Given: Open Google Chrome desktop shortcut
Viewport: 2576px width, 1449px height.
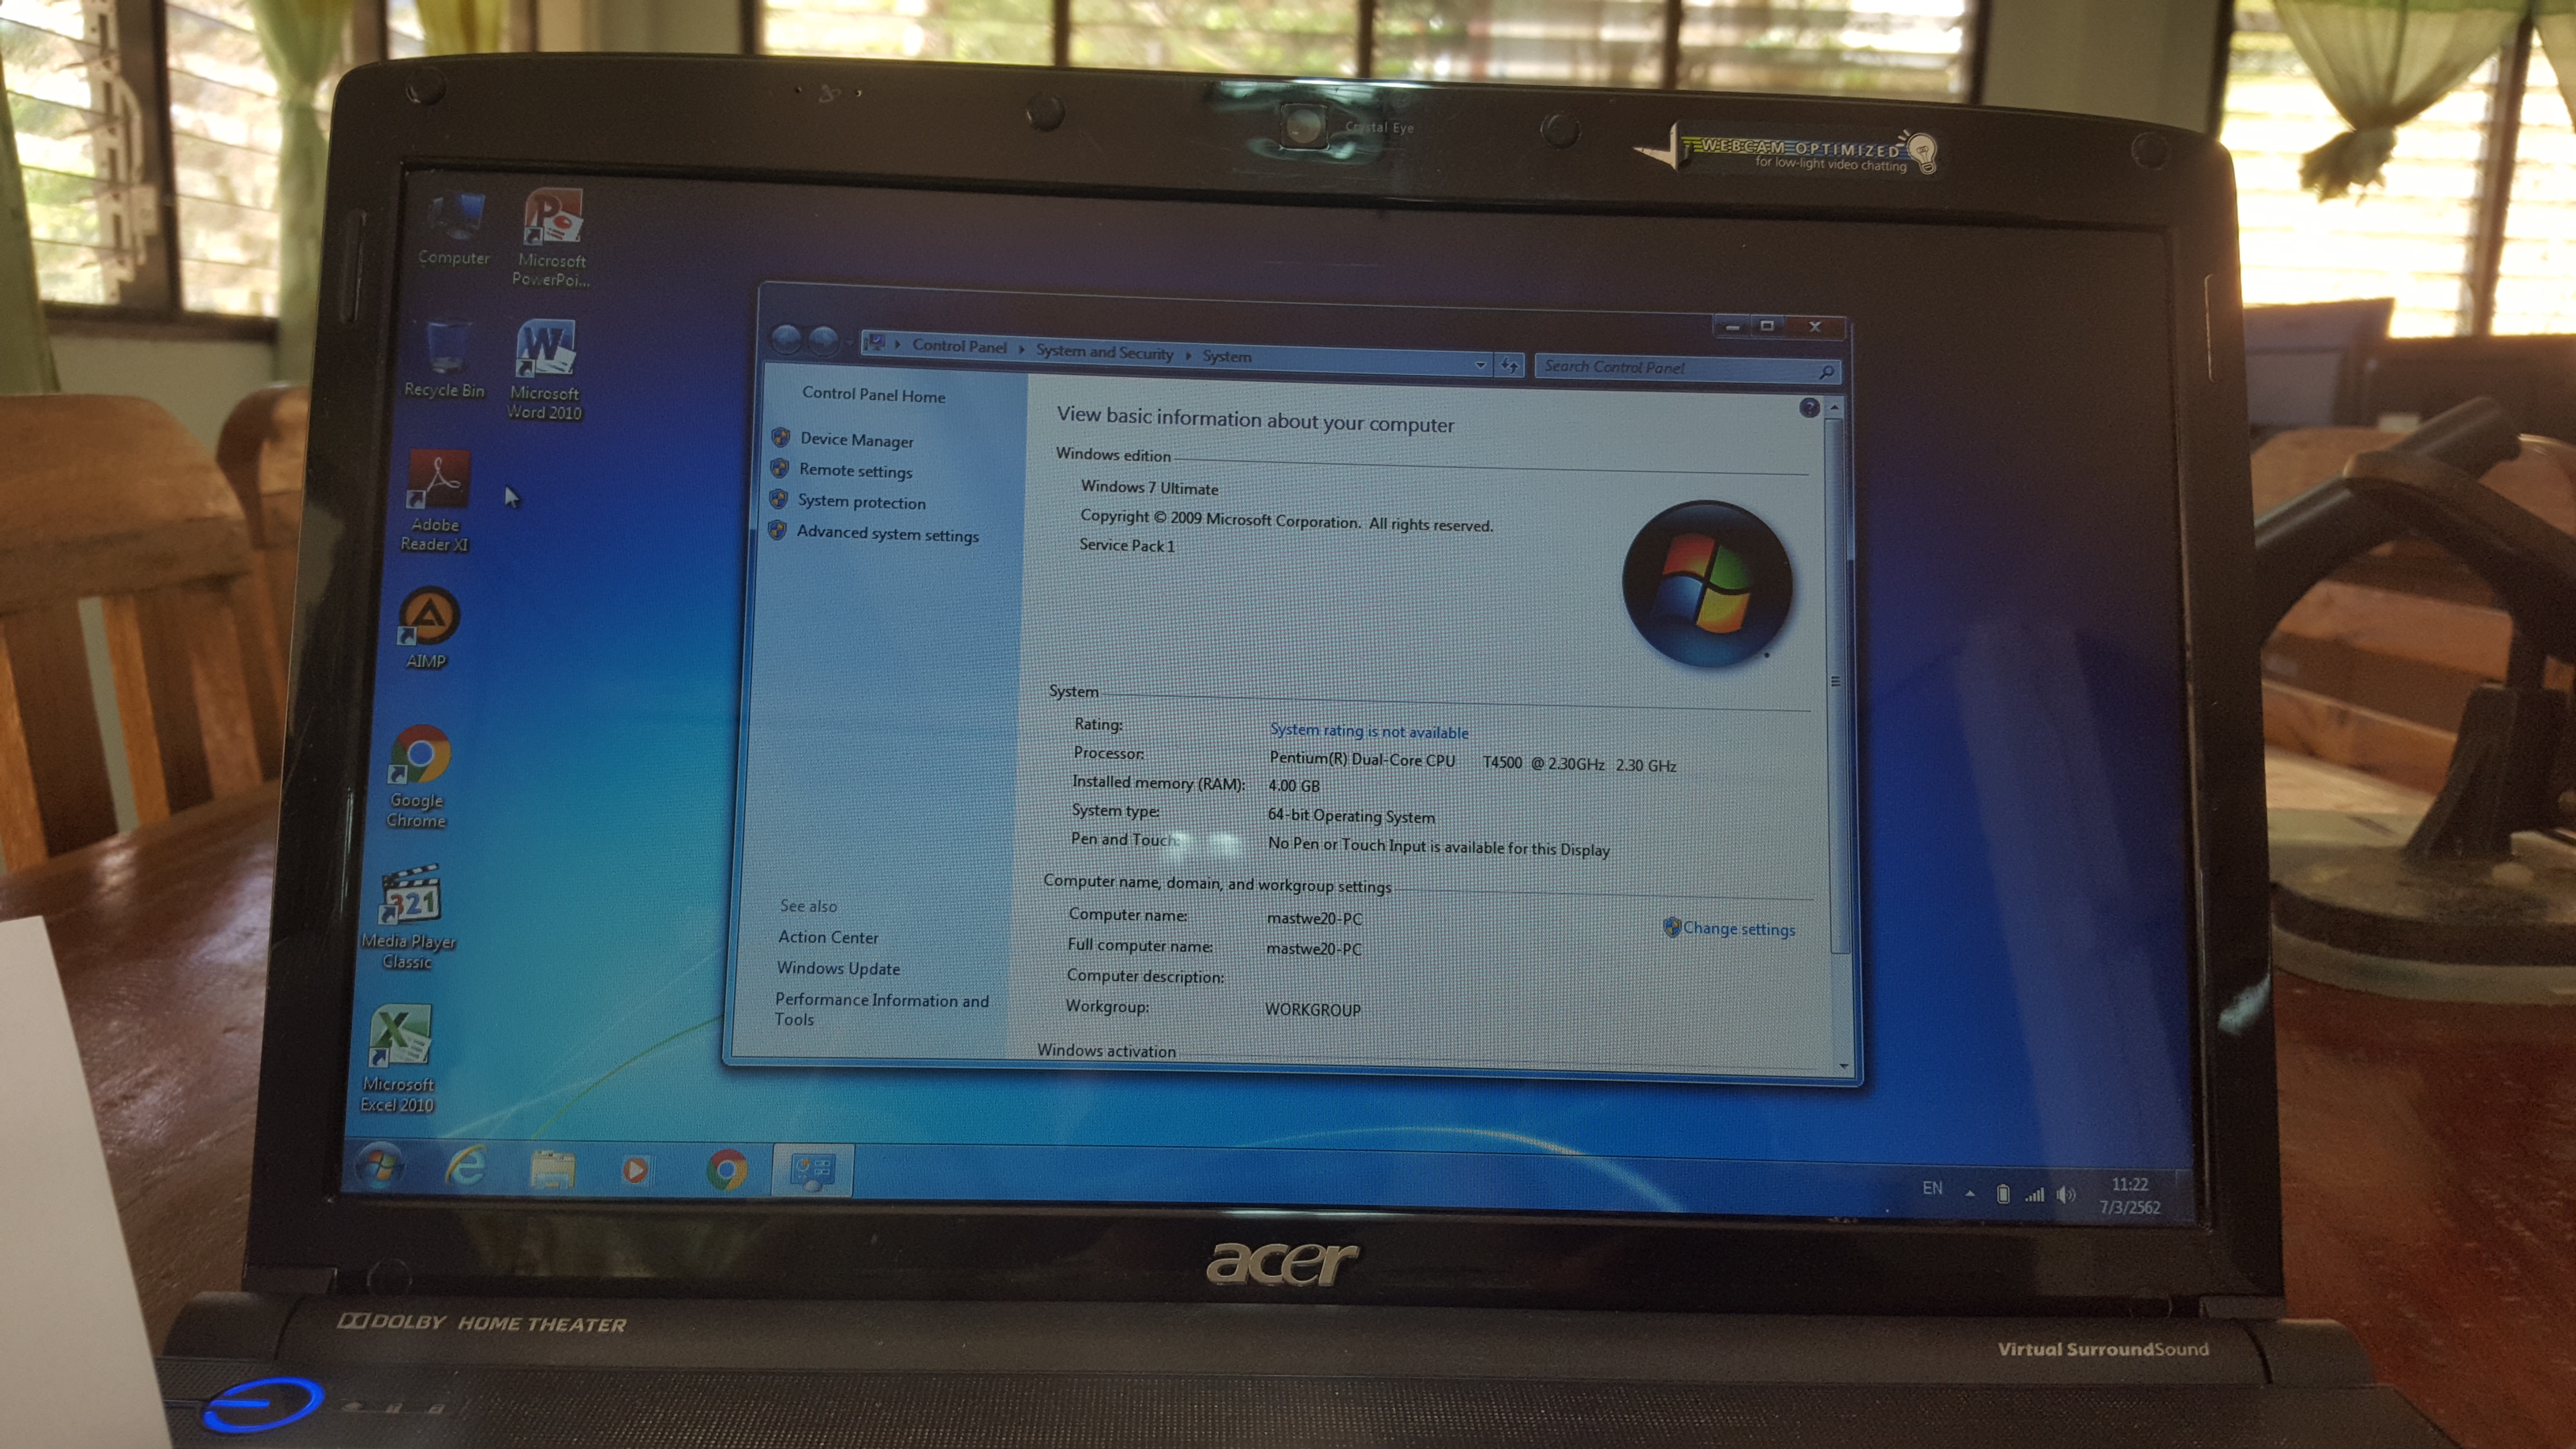Looking at the screenshot, I should pyautogui.click(x=418, y=776).
